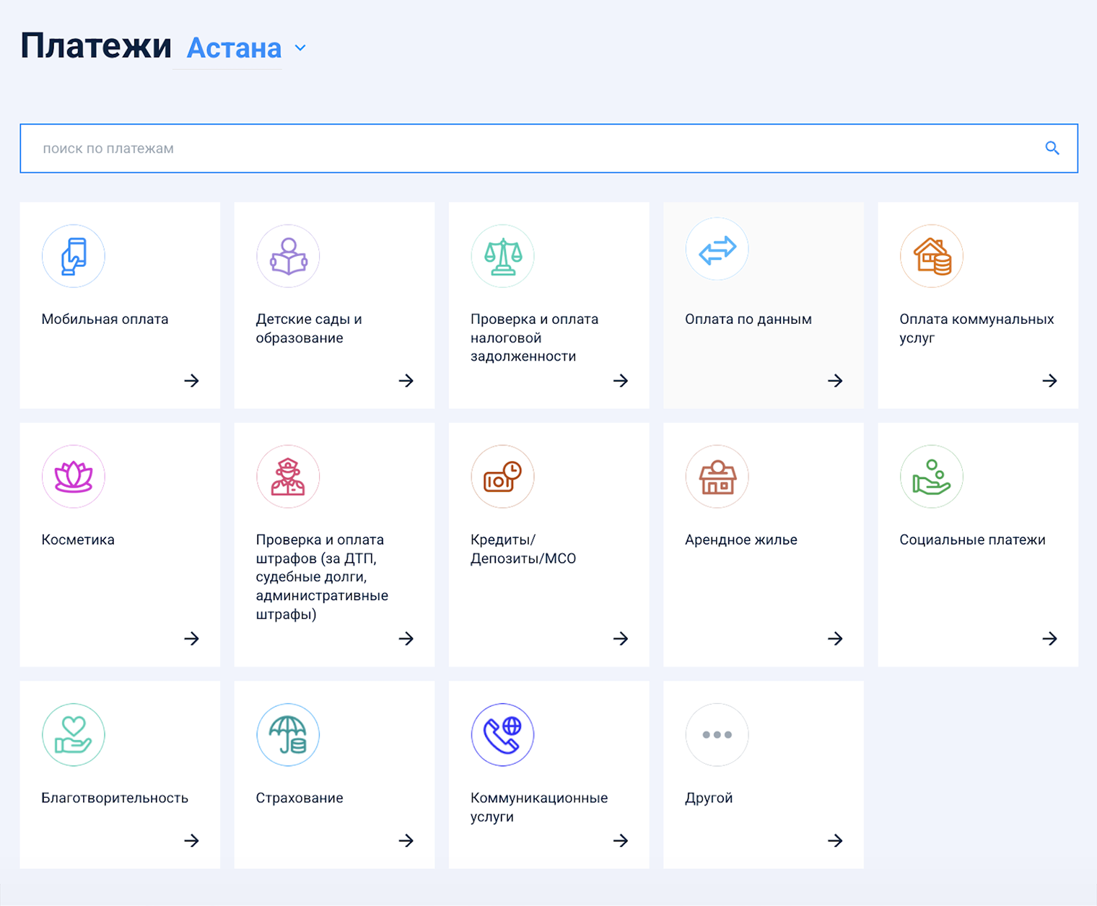Click arrow on Благотворительность card
Screen dimensions: 1097x906
click(191, 840)
